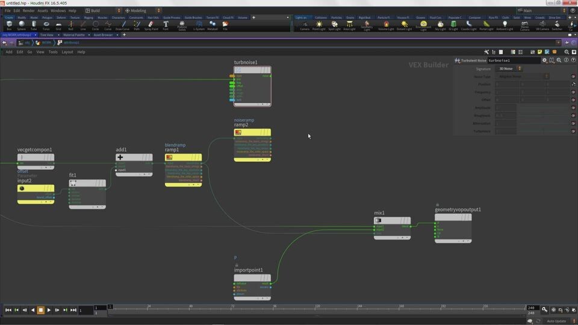Open the Render menu

28,10
